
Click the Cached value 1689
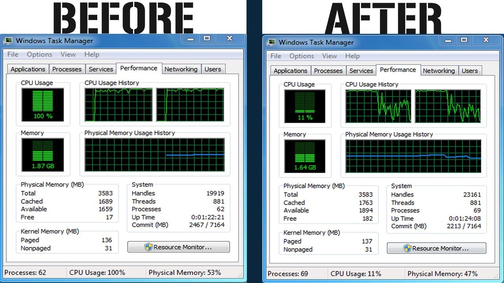click(x=105, y=201)
